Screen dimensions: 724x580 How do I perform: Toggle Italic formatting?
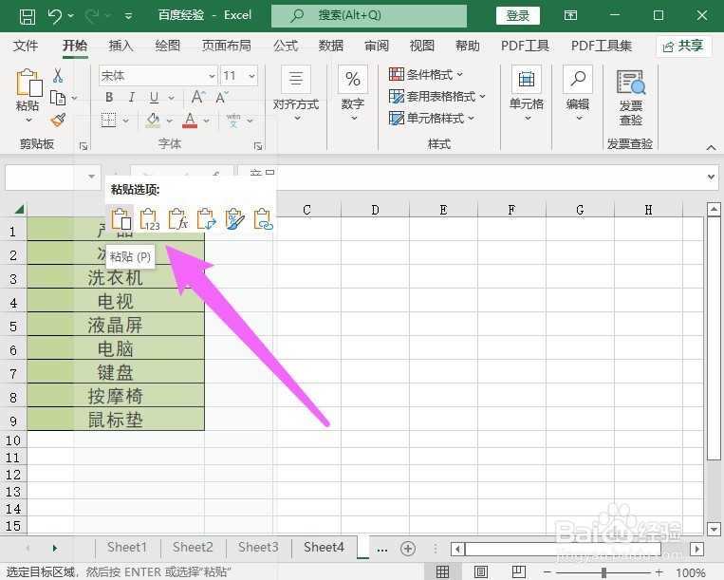point(132,97)
